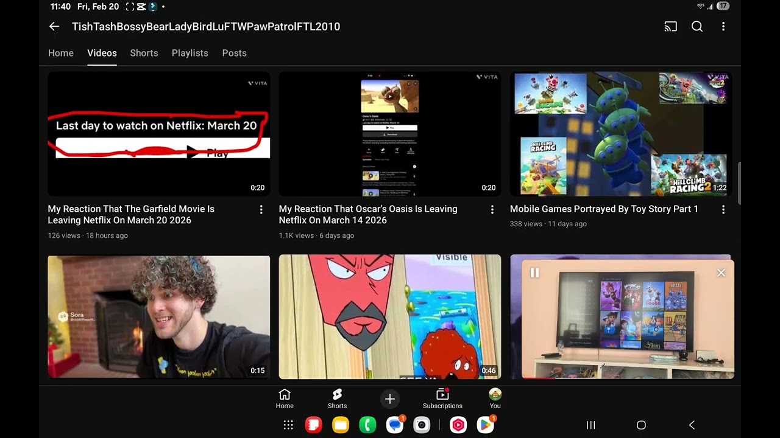Open title 'My Reaction That Oscar's Oasis Is Leaving'
780x438 pixels.
click(x=368, y=215)
